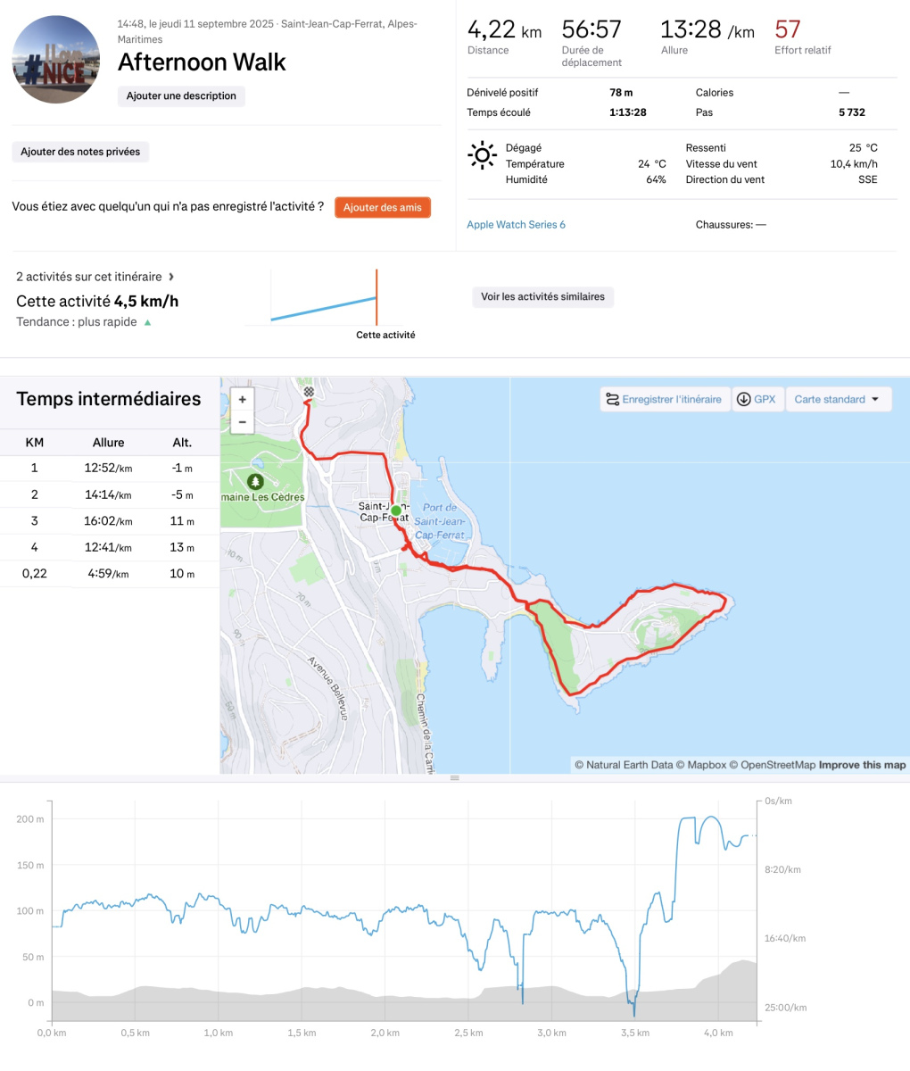This screenshot has width=910, height=1071.
Task: Click the green start marker on map
Action: pyautogui.click(x=396, y=511)
